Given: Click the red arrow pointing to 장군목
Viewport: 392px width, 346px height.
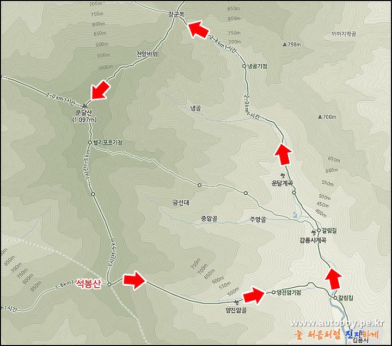Looking at the screenshot, I should (x=198, y=29).
